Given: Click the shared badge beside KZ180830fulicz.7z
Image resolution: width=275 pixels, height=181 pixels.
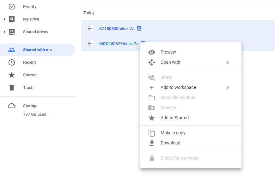Looking at the screenshot, I should (139, 28).
